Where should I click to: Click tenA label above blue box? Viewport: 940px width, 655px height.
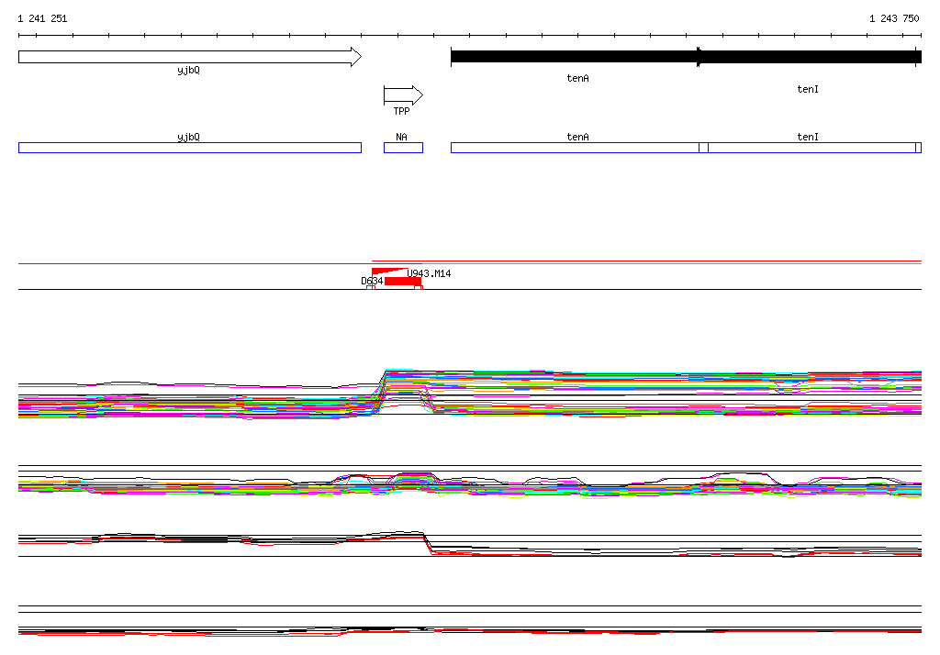point(578,137)
